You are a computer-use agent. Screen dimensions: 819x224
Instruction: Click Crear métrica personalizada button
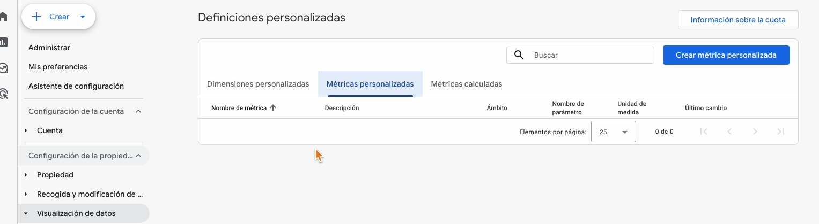[726, 55]
